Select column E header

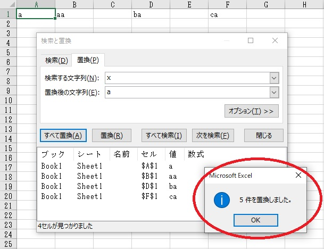click(x=189, y=4)
